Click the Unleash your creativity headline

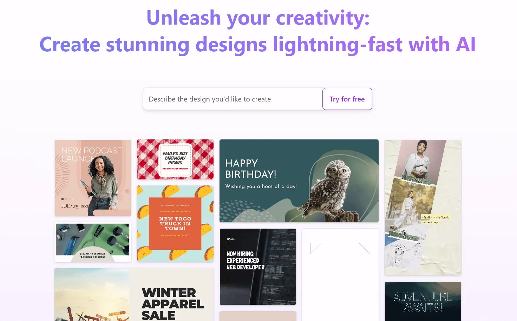click(258, 18)
